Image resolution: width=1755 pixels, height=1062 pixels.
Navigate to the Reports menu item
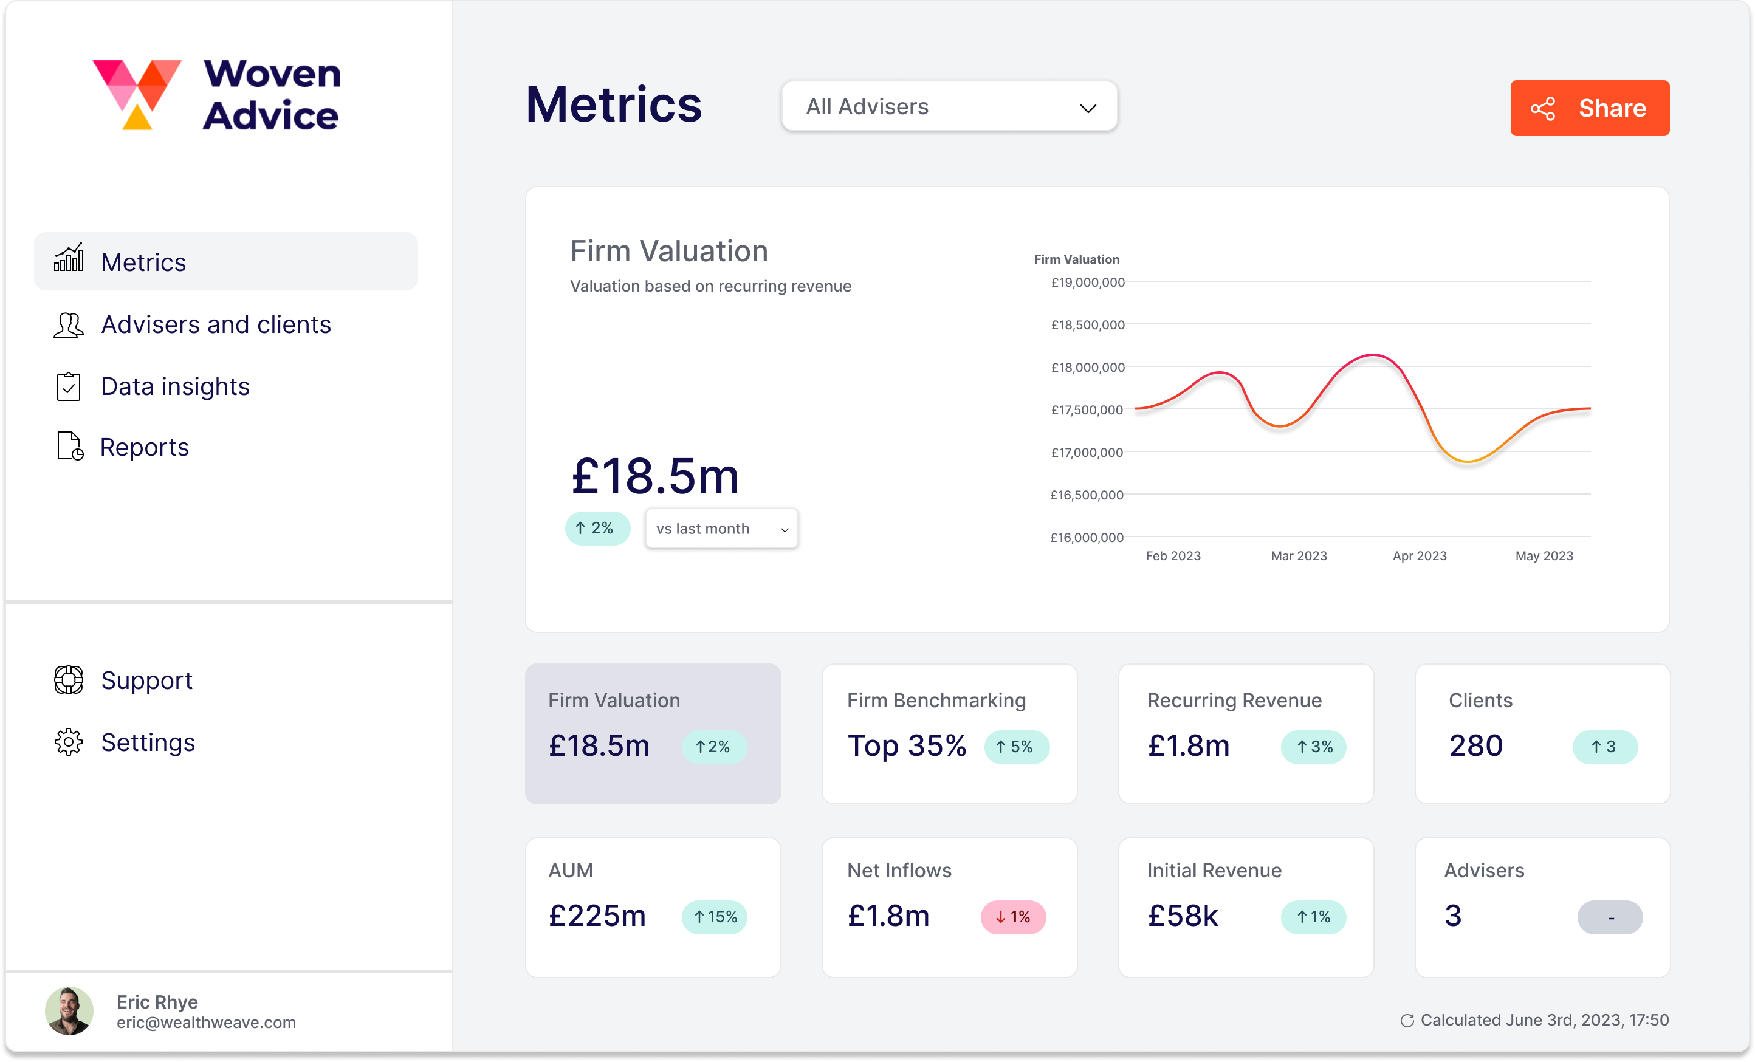pyautogui.click(x=144, y=447)
